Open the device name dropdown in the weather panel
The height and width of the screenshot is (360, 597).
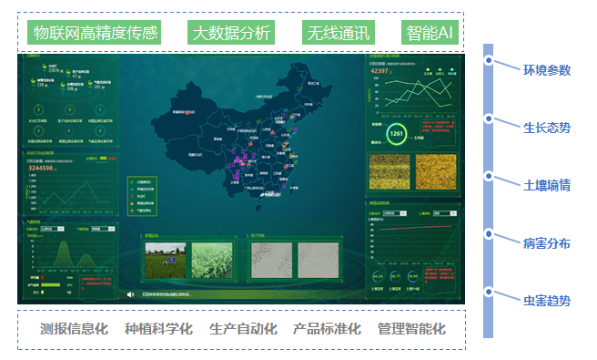coord(53,229)
